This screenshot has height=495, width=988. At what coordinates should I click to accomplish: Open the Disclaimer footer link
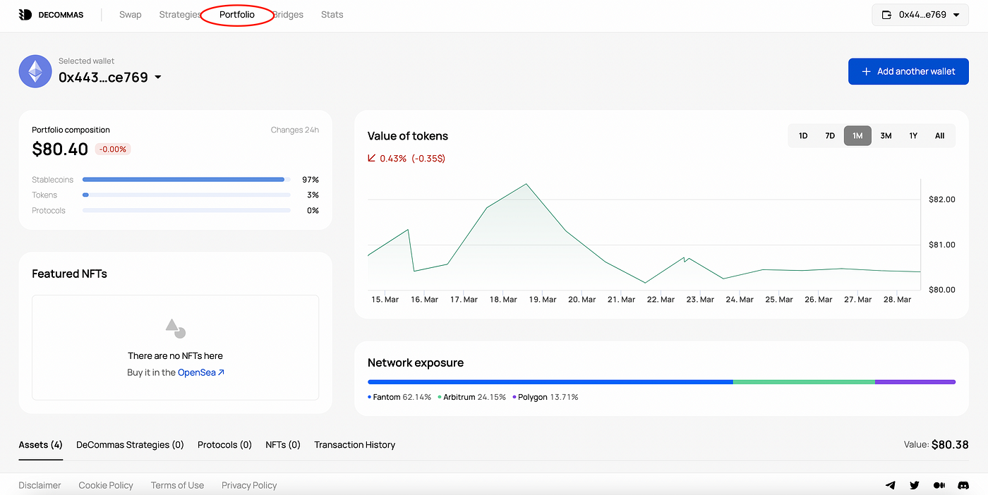(40, 485)
